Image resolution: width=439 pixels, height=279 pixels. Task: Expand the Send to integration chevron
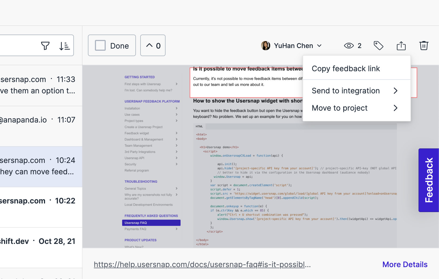coord(395,91)
